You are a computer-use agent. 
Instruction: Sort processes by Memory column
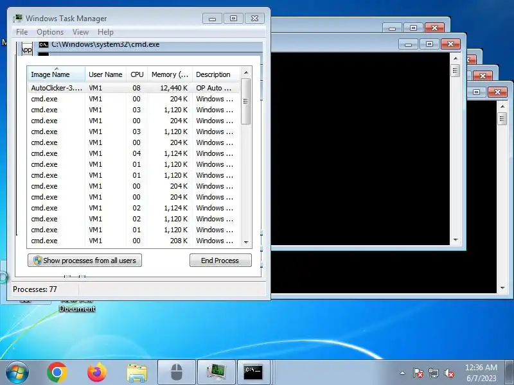[x=170, y=74]
